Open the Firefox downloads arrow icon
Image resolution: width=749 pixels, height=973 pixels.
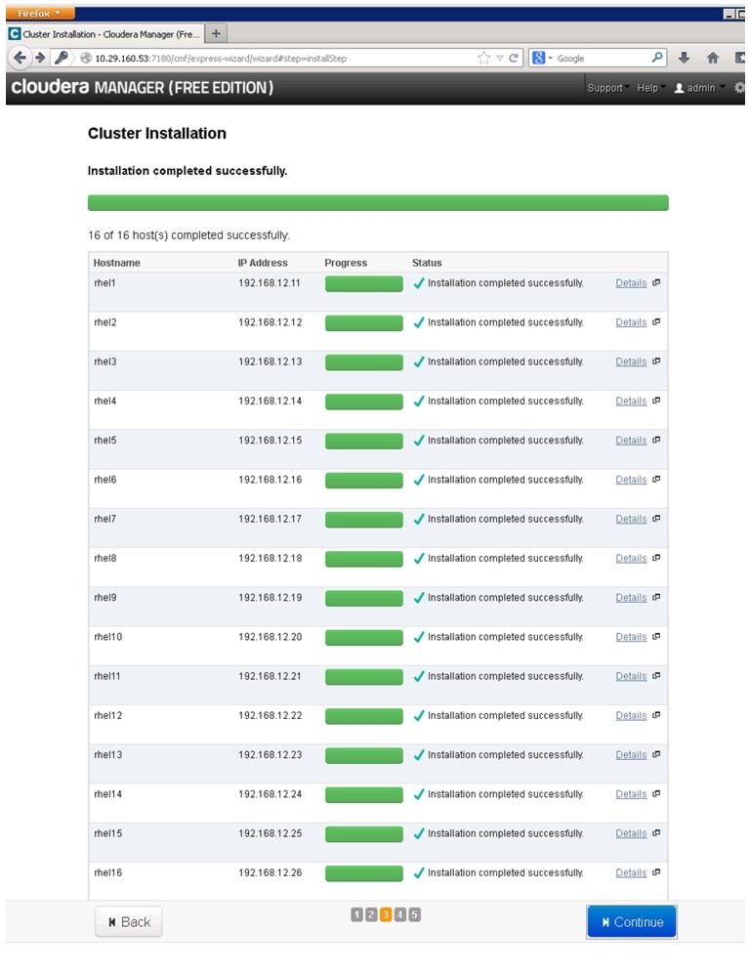click(684, 58)
